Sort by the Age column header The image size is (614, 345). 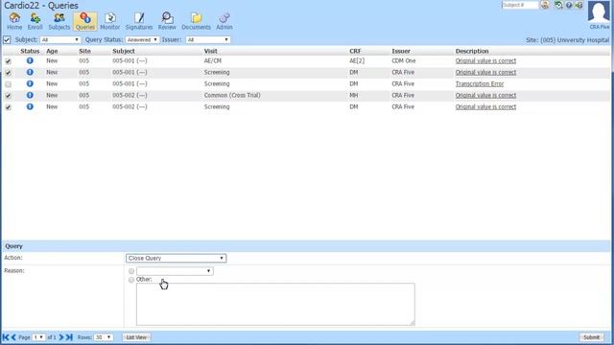click(52, 51)
